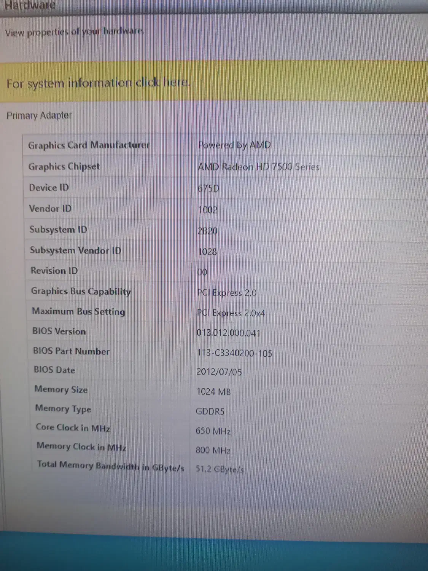Click the 'GDDR5' memory type value

point(210,412)
